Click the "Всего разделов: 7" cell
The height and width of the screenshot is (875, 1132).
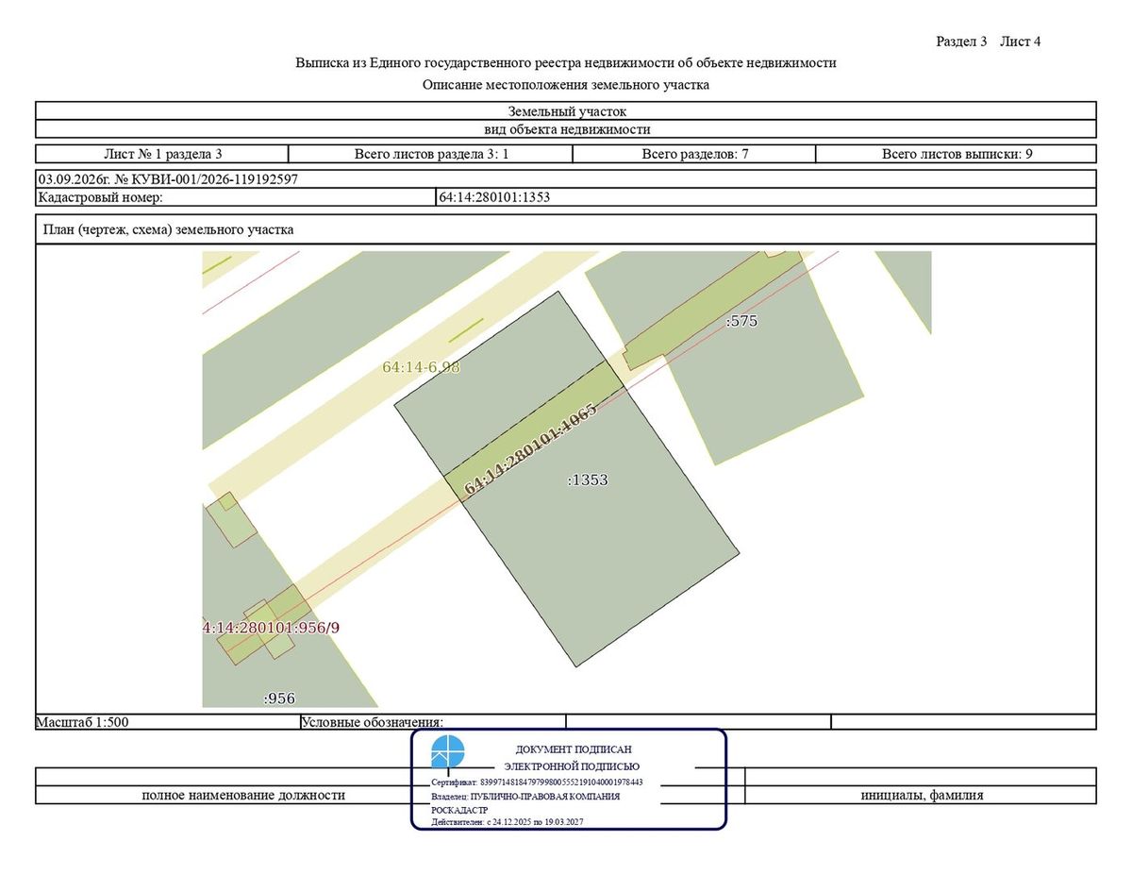695,154
